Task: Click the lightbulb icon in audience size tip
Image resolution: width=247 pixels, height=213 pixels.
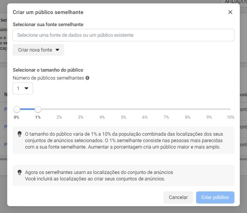Action: pyautogui.click(x=19, y=134)
